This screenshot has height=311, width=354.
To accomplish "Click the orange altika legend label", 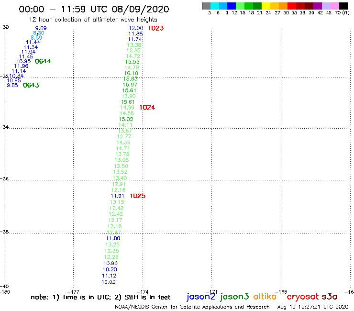I will [265, 296].
